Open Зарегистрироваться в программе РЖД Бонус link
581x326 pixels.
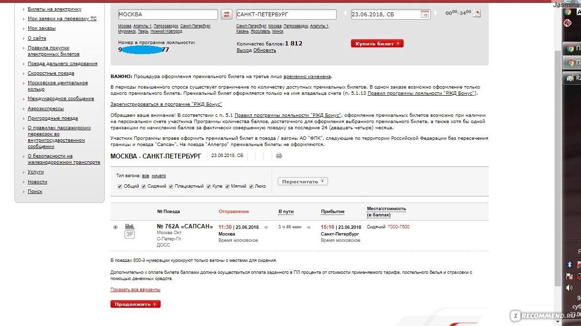pos(166,104)
